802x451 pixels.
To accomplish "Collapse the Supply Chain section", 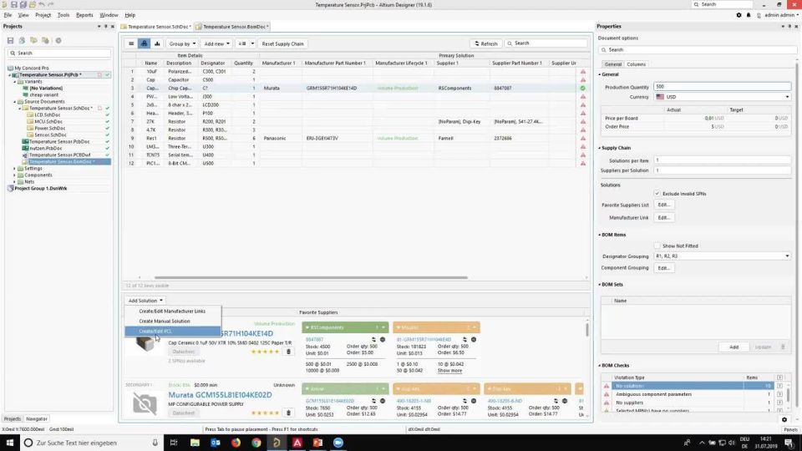I will tap(600, 148).
